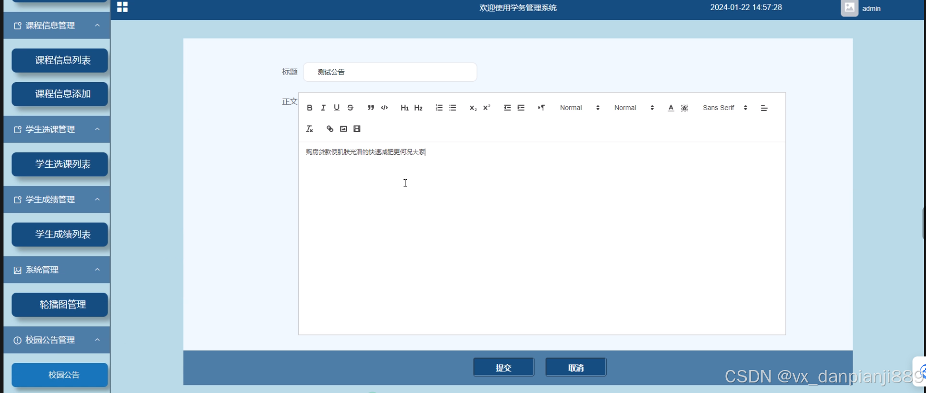Insert a hyperlink
Screen dimensions: 926x393
(330, 129)
